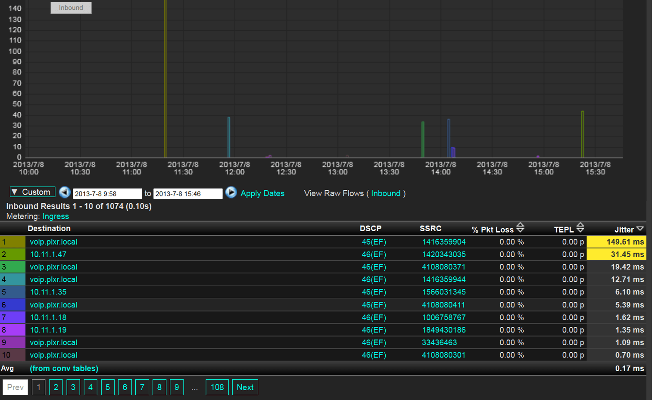Go to results page 6
Viewport: 652px width, 400px height.
click(x=125, y=387)
